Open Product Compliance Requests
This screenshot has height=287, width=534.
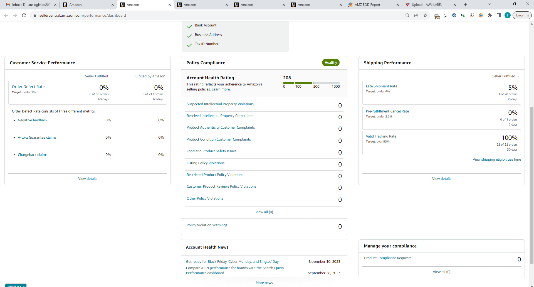[x=388, y=258]
